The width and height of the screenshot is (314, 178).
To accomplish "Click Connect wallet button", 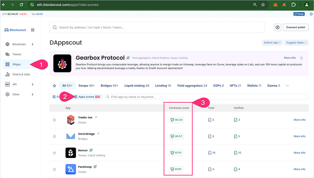I will (296, 27).
